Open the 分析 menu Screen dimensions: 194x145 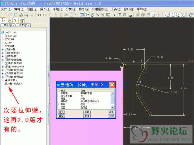tap(71, 9)
